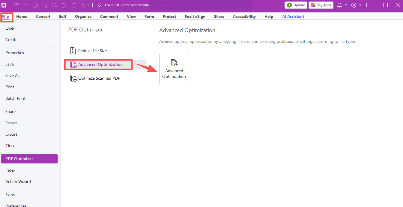Click the Undo arrow icon
Screen dimensions: 403x207
pyautogui.click(x=64, y=5)
